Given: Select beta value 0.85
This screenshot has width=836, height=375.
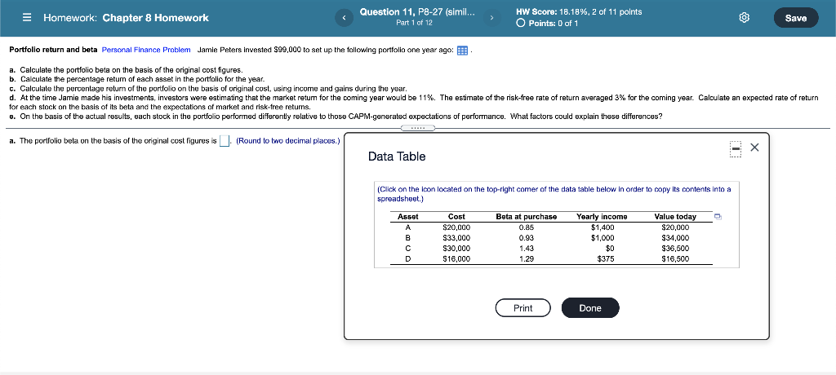Looking at the screenshot, I should (527, 227).
